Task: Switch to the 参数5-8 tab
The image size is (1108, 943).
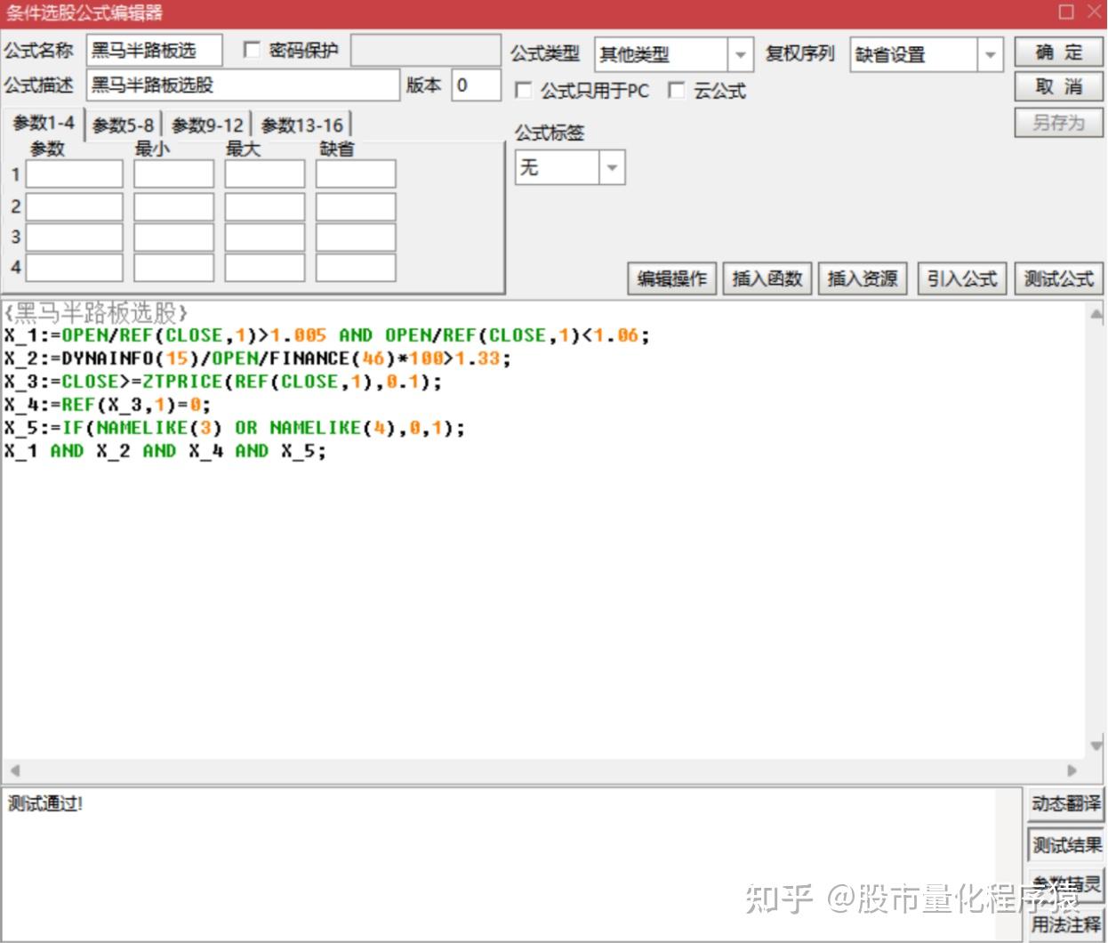Action: (x=123, y=125)
